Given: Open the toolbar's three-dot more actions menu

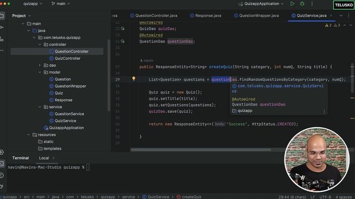Looking at the screenshot, I should pos(312,4).
